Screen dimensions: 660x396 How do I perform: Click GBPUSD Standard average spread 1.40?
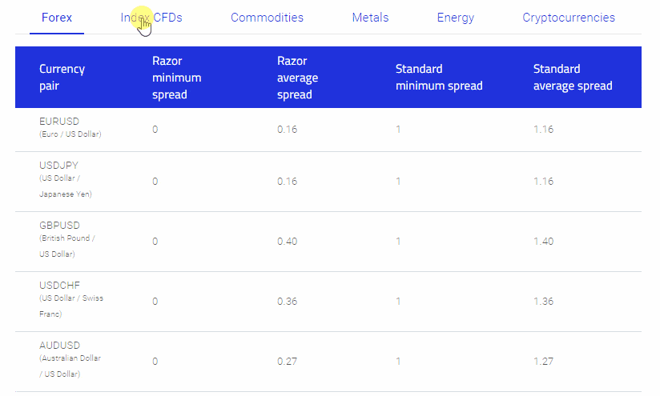tap(543, 242)
